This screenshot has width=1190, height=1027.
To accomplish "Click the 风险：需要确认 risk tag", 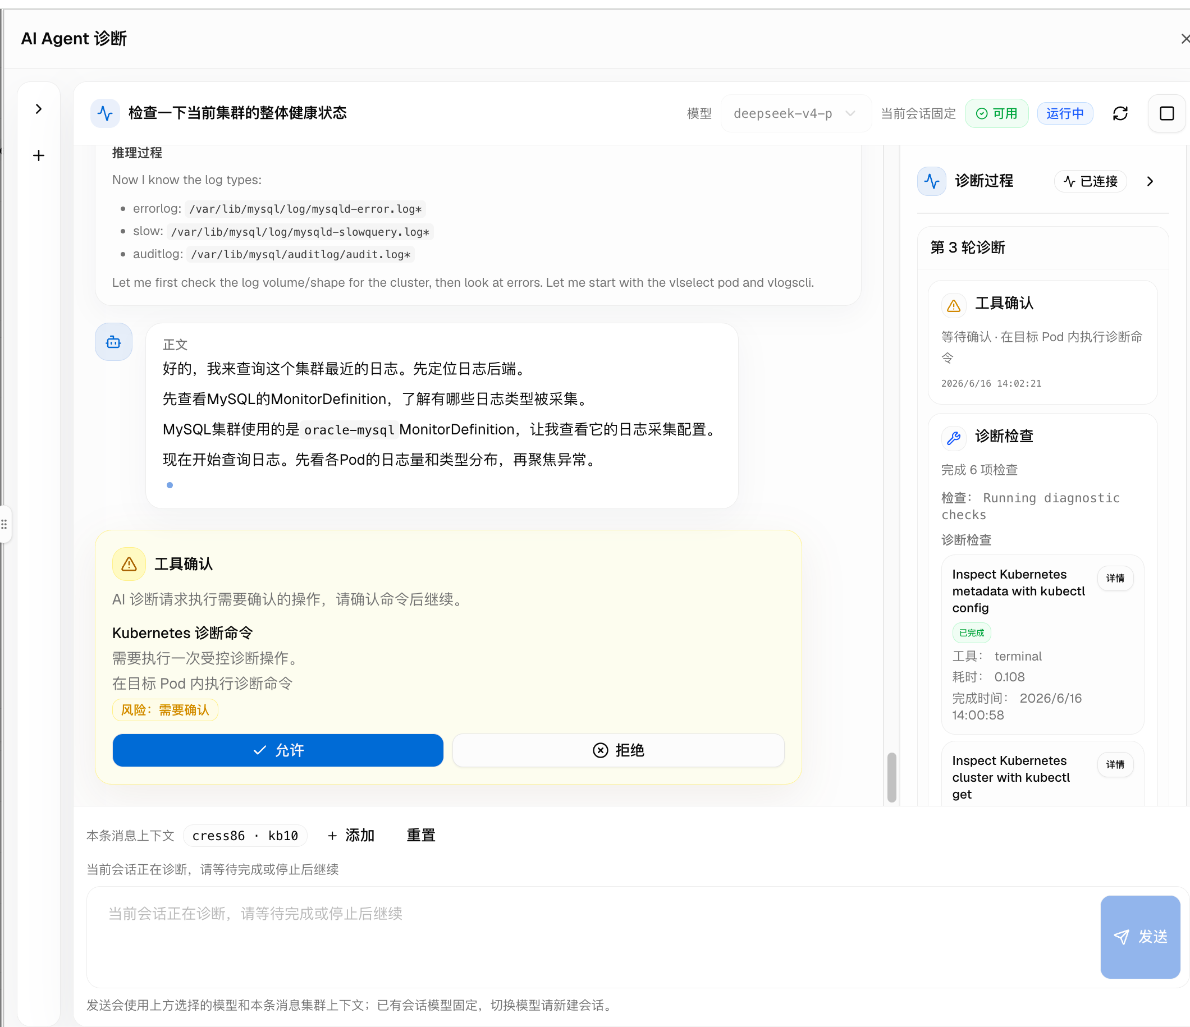I will (165, 710).
